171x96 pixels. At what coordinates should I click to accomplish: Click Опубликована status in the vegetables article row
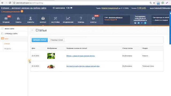point(127,66)
